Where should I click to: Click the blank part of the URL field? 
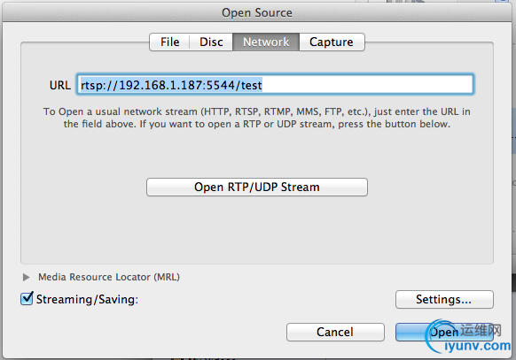coord(367,85)
